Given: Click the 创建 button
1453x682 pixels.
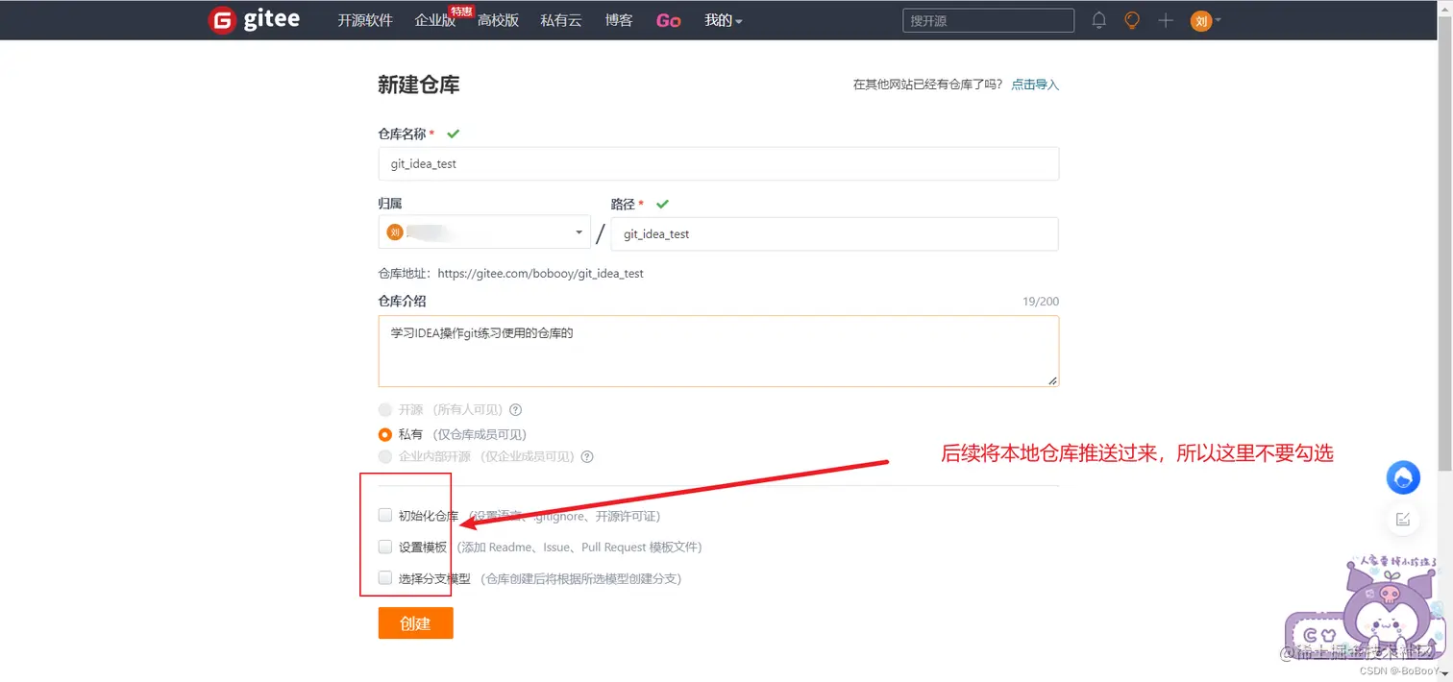Looking at the screenshot, I should (415, 622).
